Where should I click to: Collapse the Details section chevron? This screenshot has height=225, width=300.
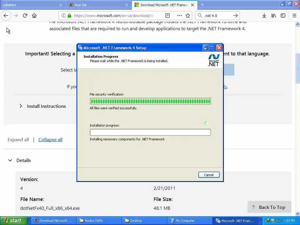(x=10, y=160)
